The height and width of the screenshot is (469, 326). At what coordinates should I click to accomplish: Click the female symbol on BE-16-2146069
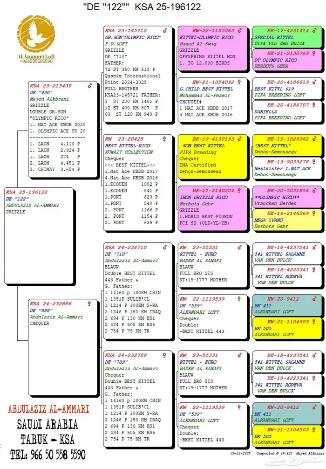[319, 213]
